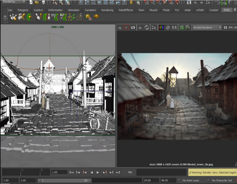Screen dimensions: 237x184
Task: Pause IPR tuning with the pause button
Action: pos(225,28)
